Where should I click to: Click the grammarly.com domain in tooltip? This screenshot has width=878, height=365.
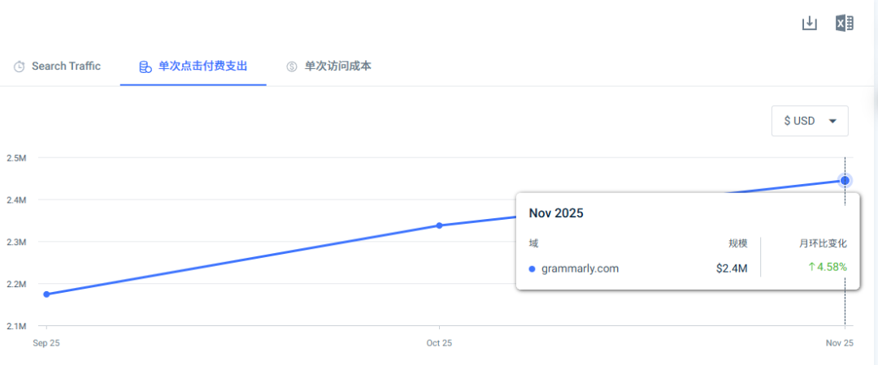coord(580,268)
